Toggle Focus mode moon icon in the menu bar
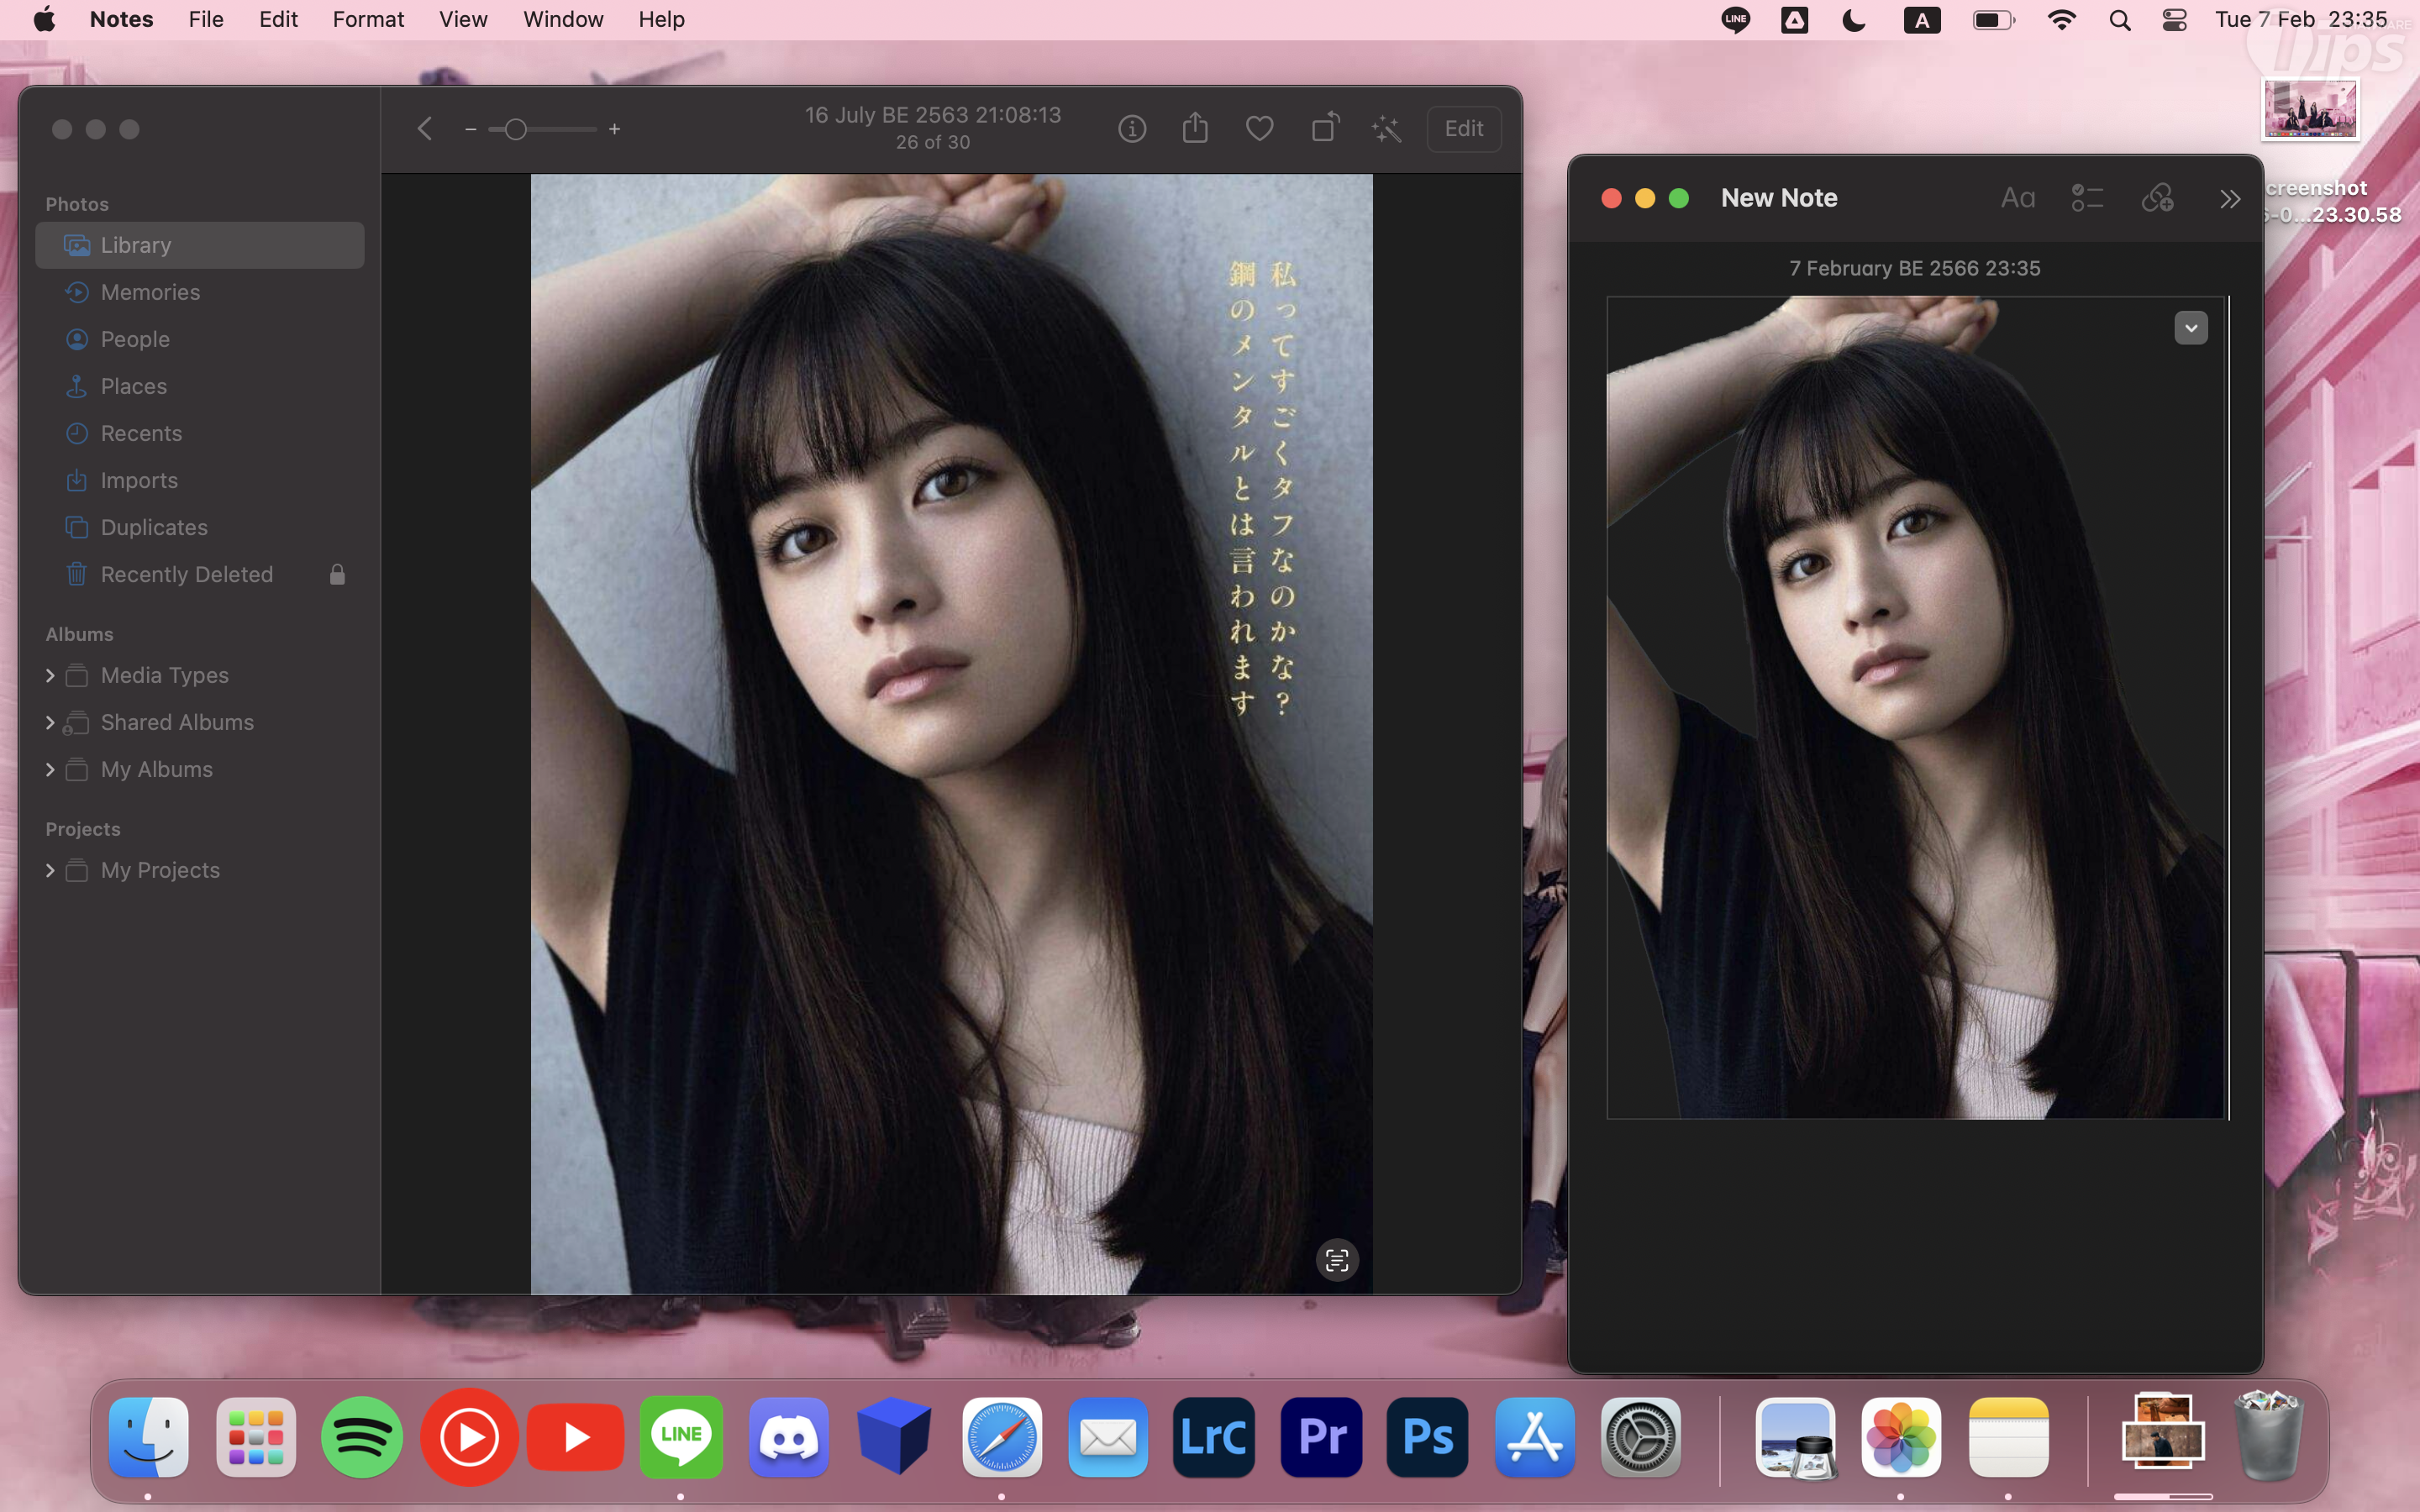The image size is (2420, 1512). click(x=1853, y=20)
